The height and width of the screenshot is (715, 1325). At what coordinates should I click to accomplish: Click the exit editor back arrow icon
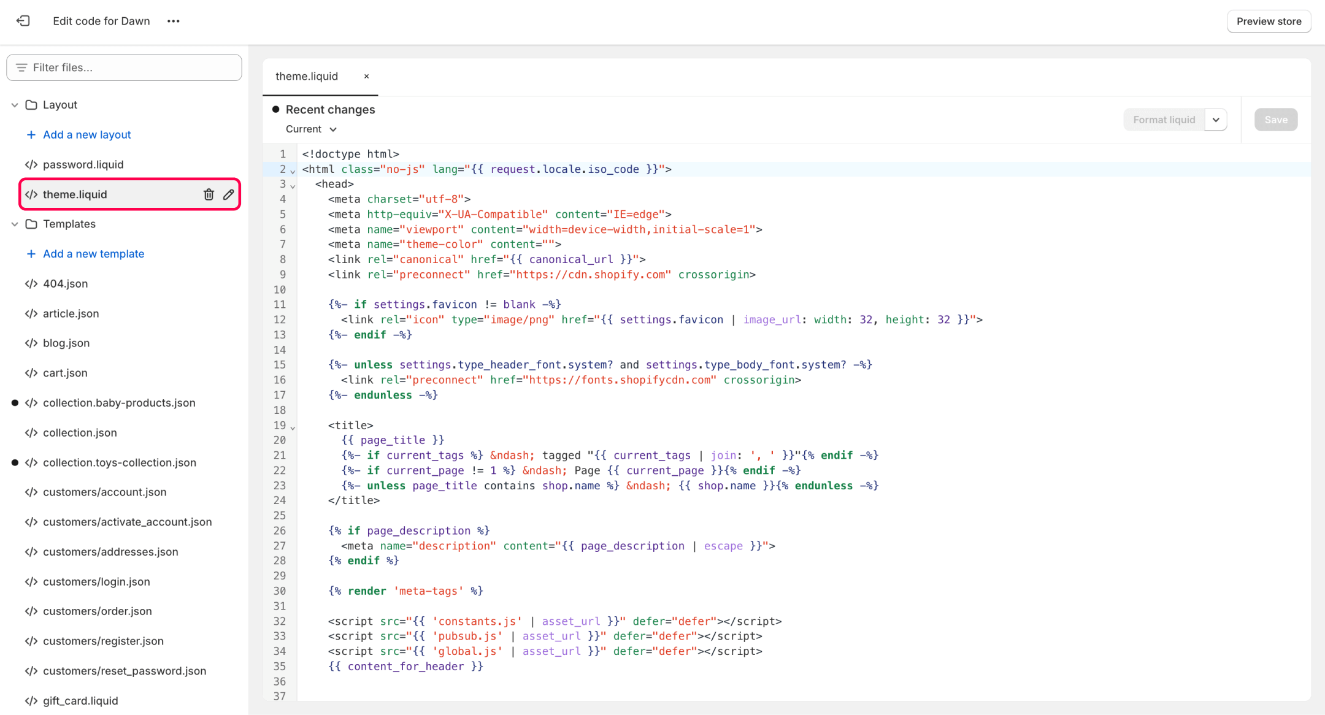coord(23,21)
